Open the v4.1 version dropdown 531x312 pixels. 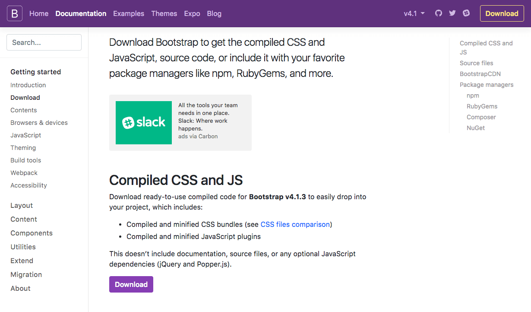tap(413, 13)
